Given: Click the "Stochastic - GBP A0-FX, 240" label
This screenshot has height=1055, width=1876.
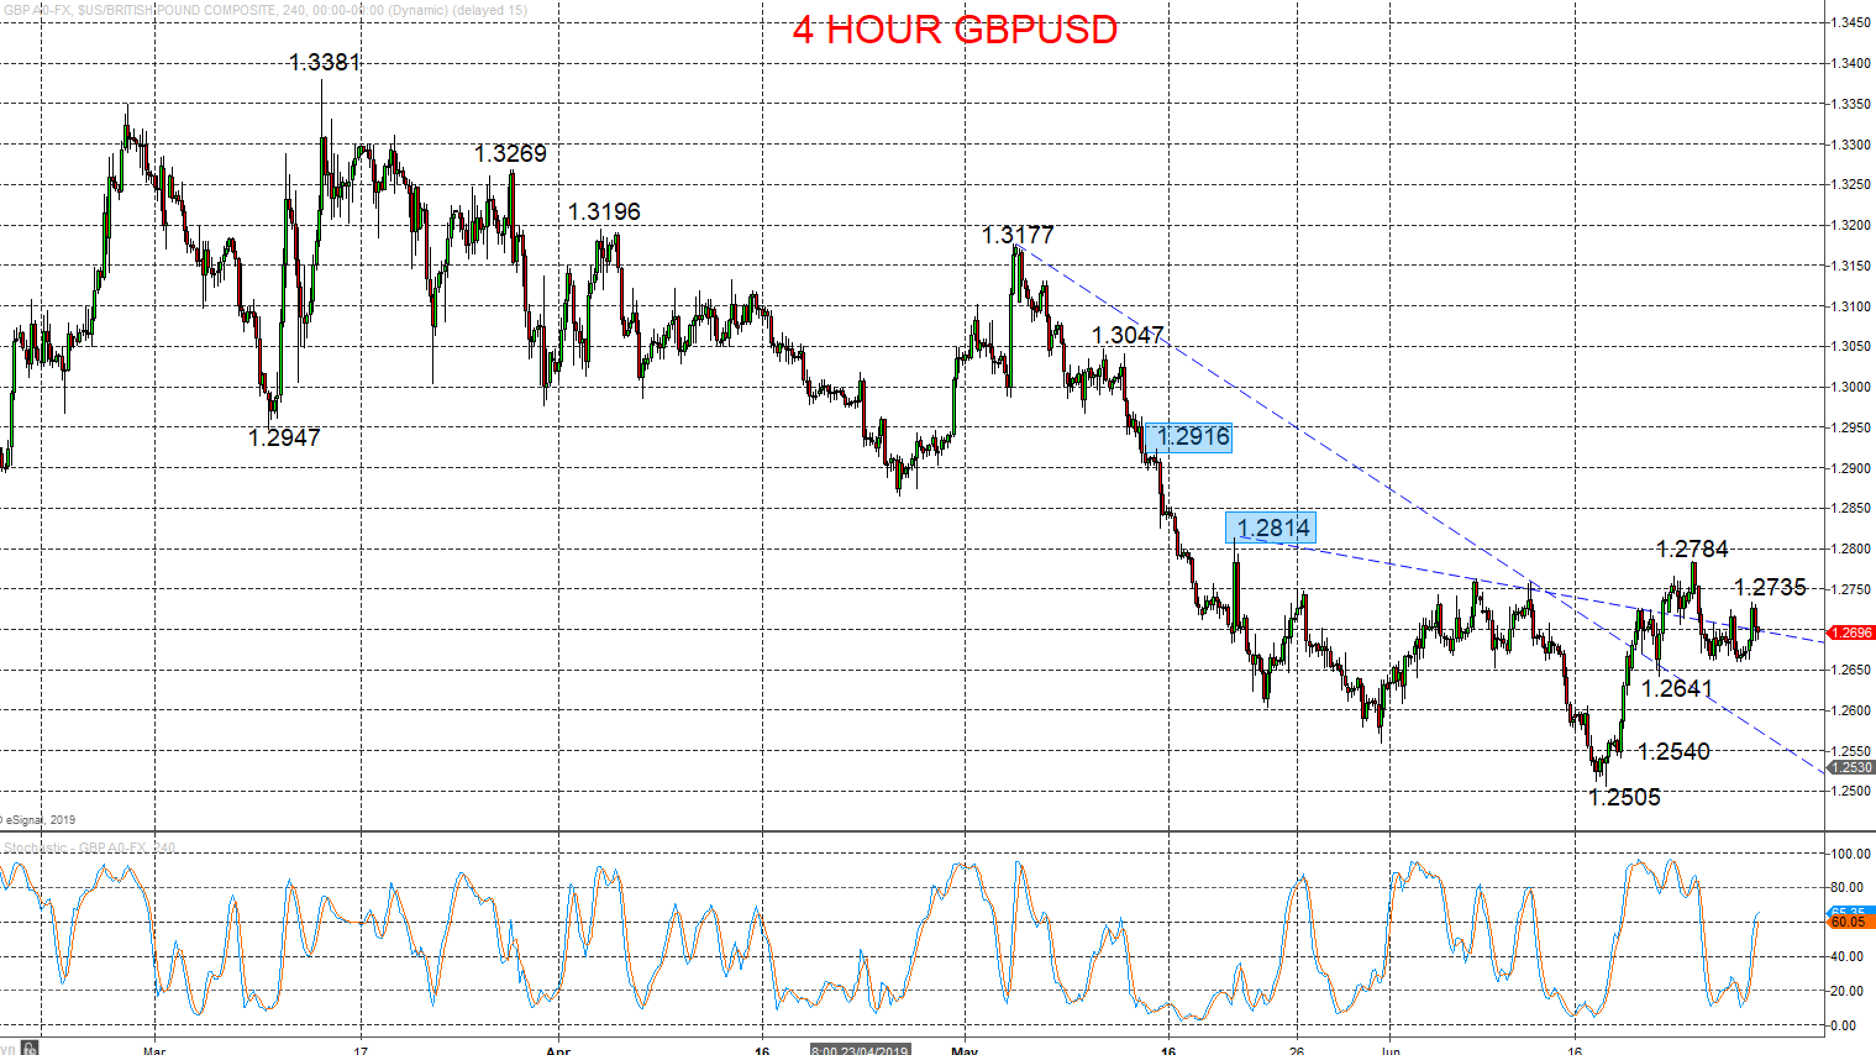Looking at the screenshot, I should click(89, 847).
